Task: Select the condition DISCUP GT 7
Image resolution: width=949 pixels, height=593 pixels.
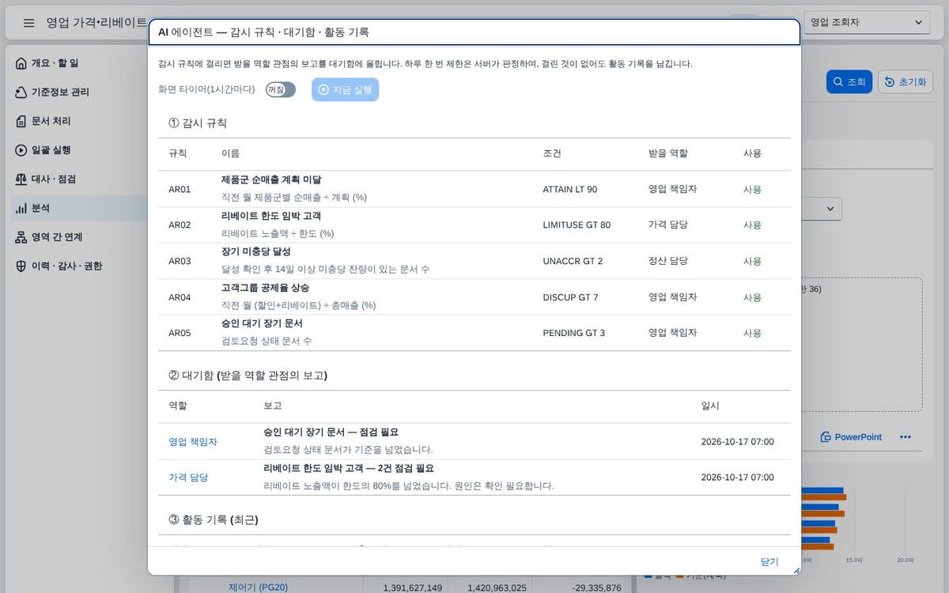Action: click(x=571, y=297)
